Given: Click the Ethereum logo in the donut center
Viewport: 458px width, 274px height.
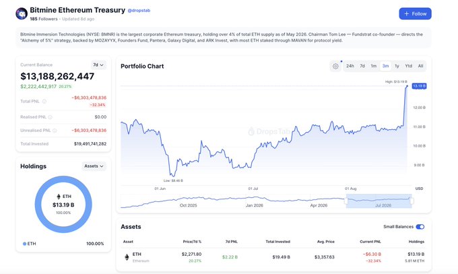Looking at the screenshot, I should 59,197.
